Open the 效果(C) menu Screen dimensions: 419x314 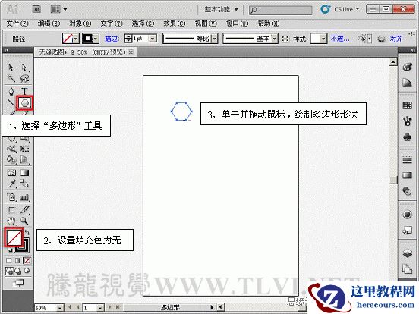[x=175, y=24]
